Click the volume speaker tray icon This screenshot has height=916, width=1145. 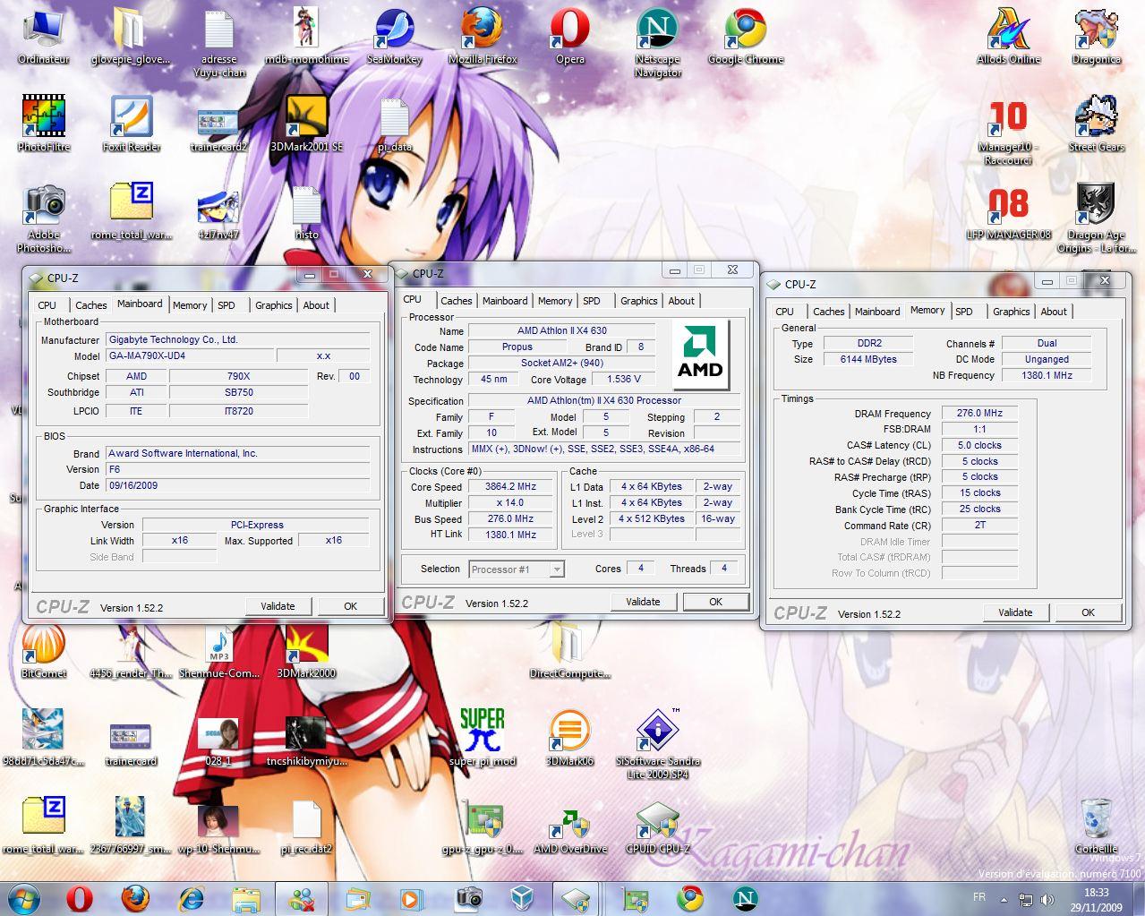point(1046,899)
